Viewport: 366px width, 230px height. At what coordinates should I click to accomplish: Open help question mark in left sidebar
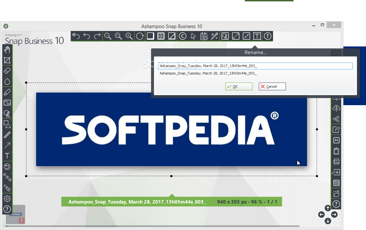7,209
